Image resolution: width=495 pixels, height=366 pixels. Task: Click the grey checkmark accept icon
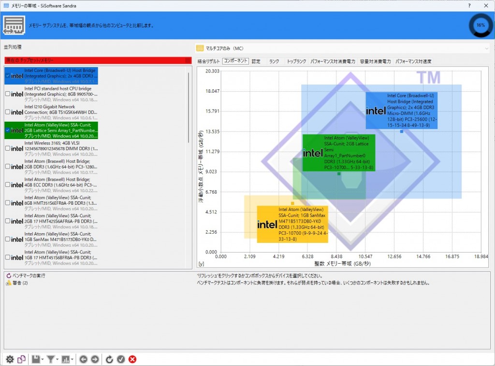(121, 359)
